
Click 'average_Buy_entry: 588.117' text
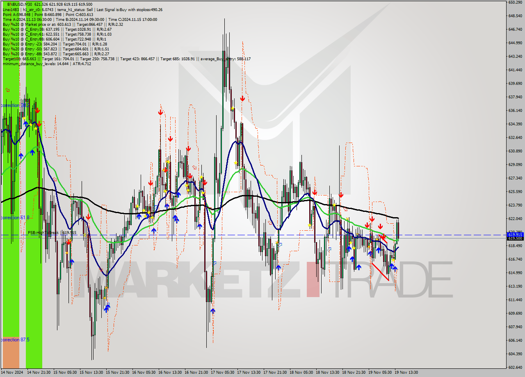(x=225, y=59)
